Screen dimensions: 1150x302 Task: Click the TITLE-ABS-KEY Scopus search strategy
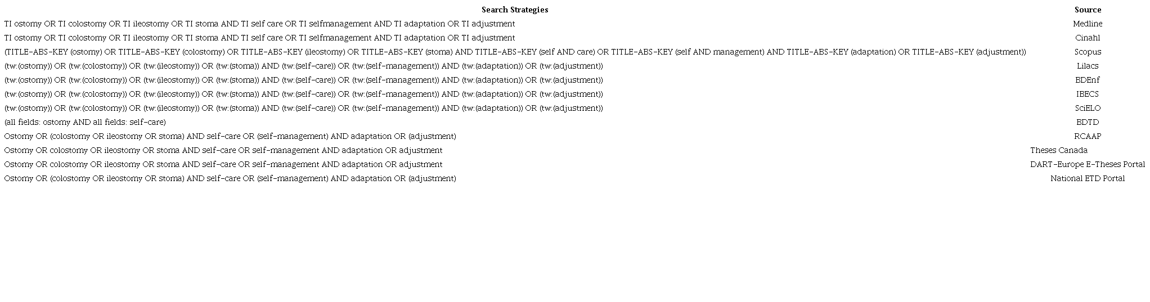click(x=515, y=52)
